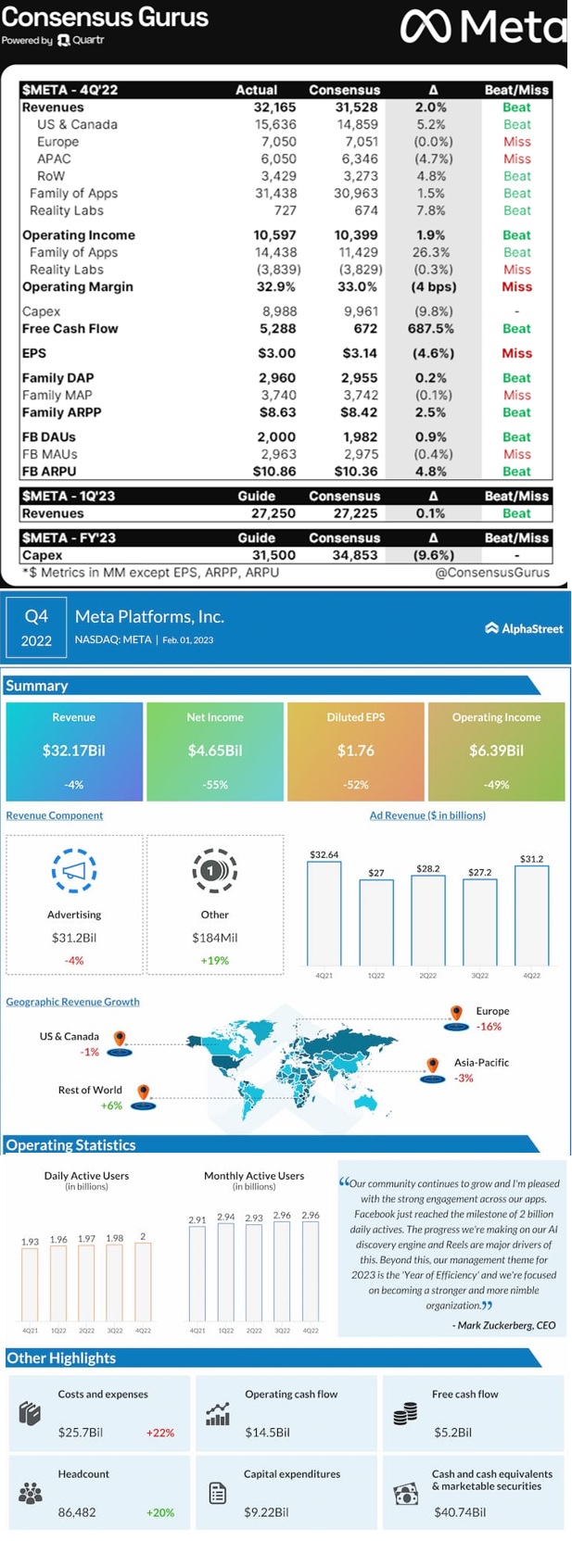Viewport: 572px width, 1541px height.
Task: Click the 1Q'23 Revenues guide 27,250
Action: 275,513
